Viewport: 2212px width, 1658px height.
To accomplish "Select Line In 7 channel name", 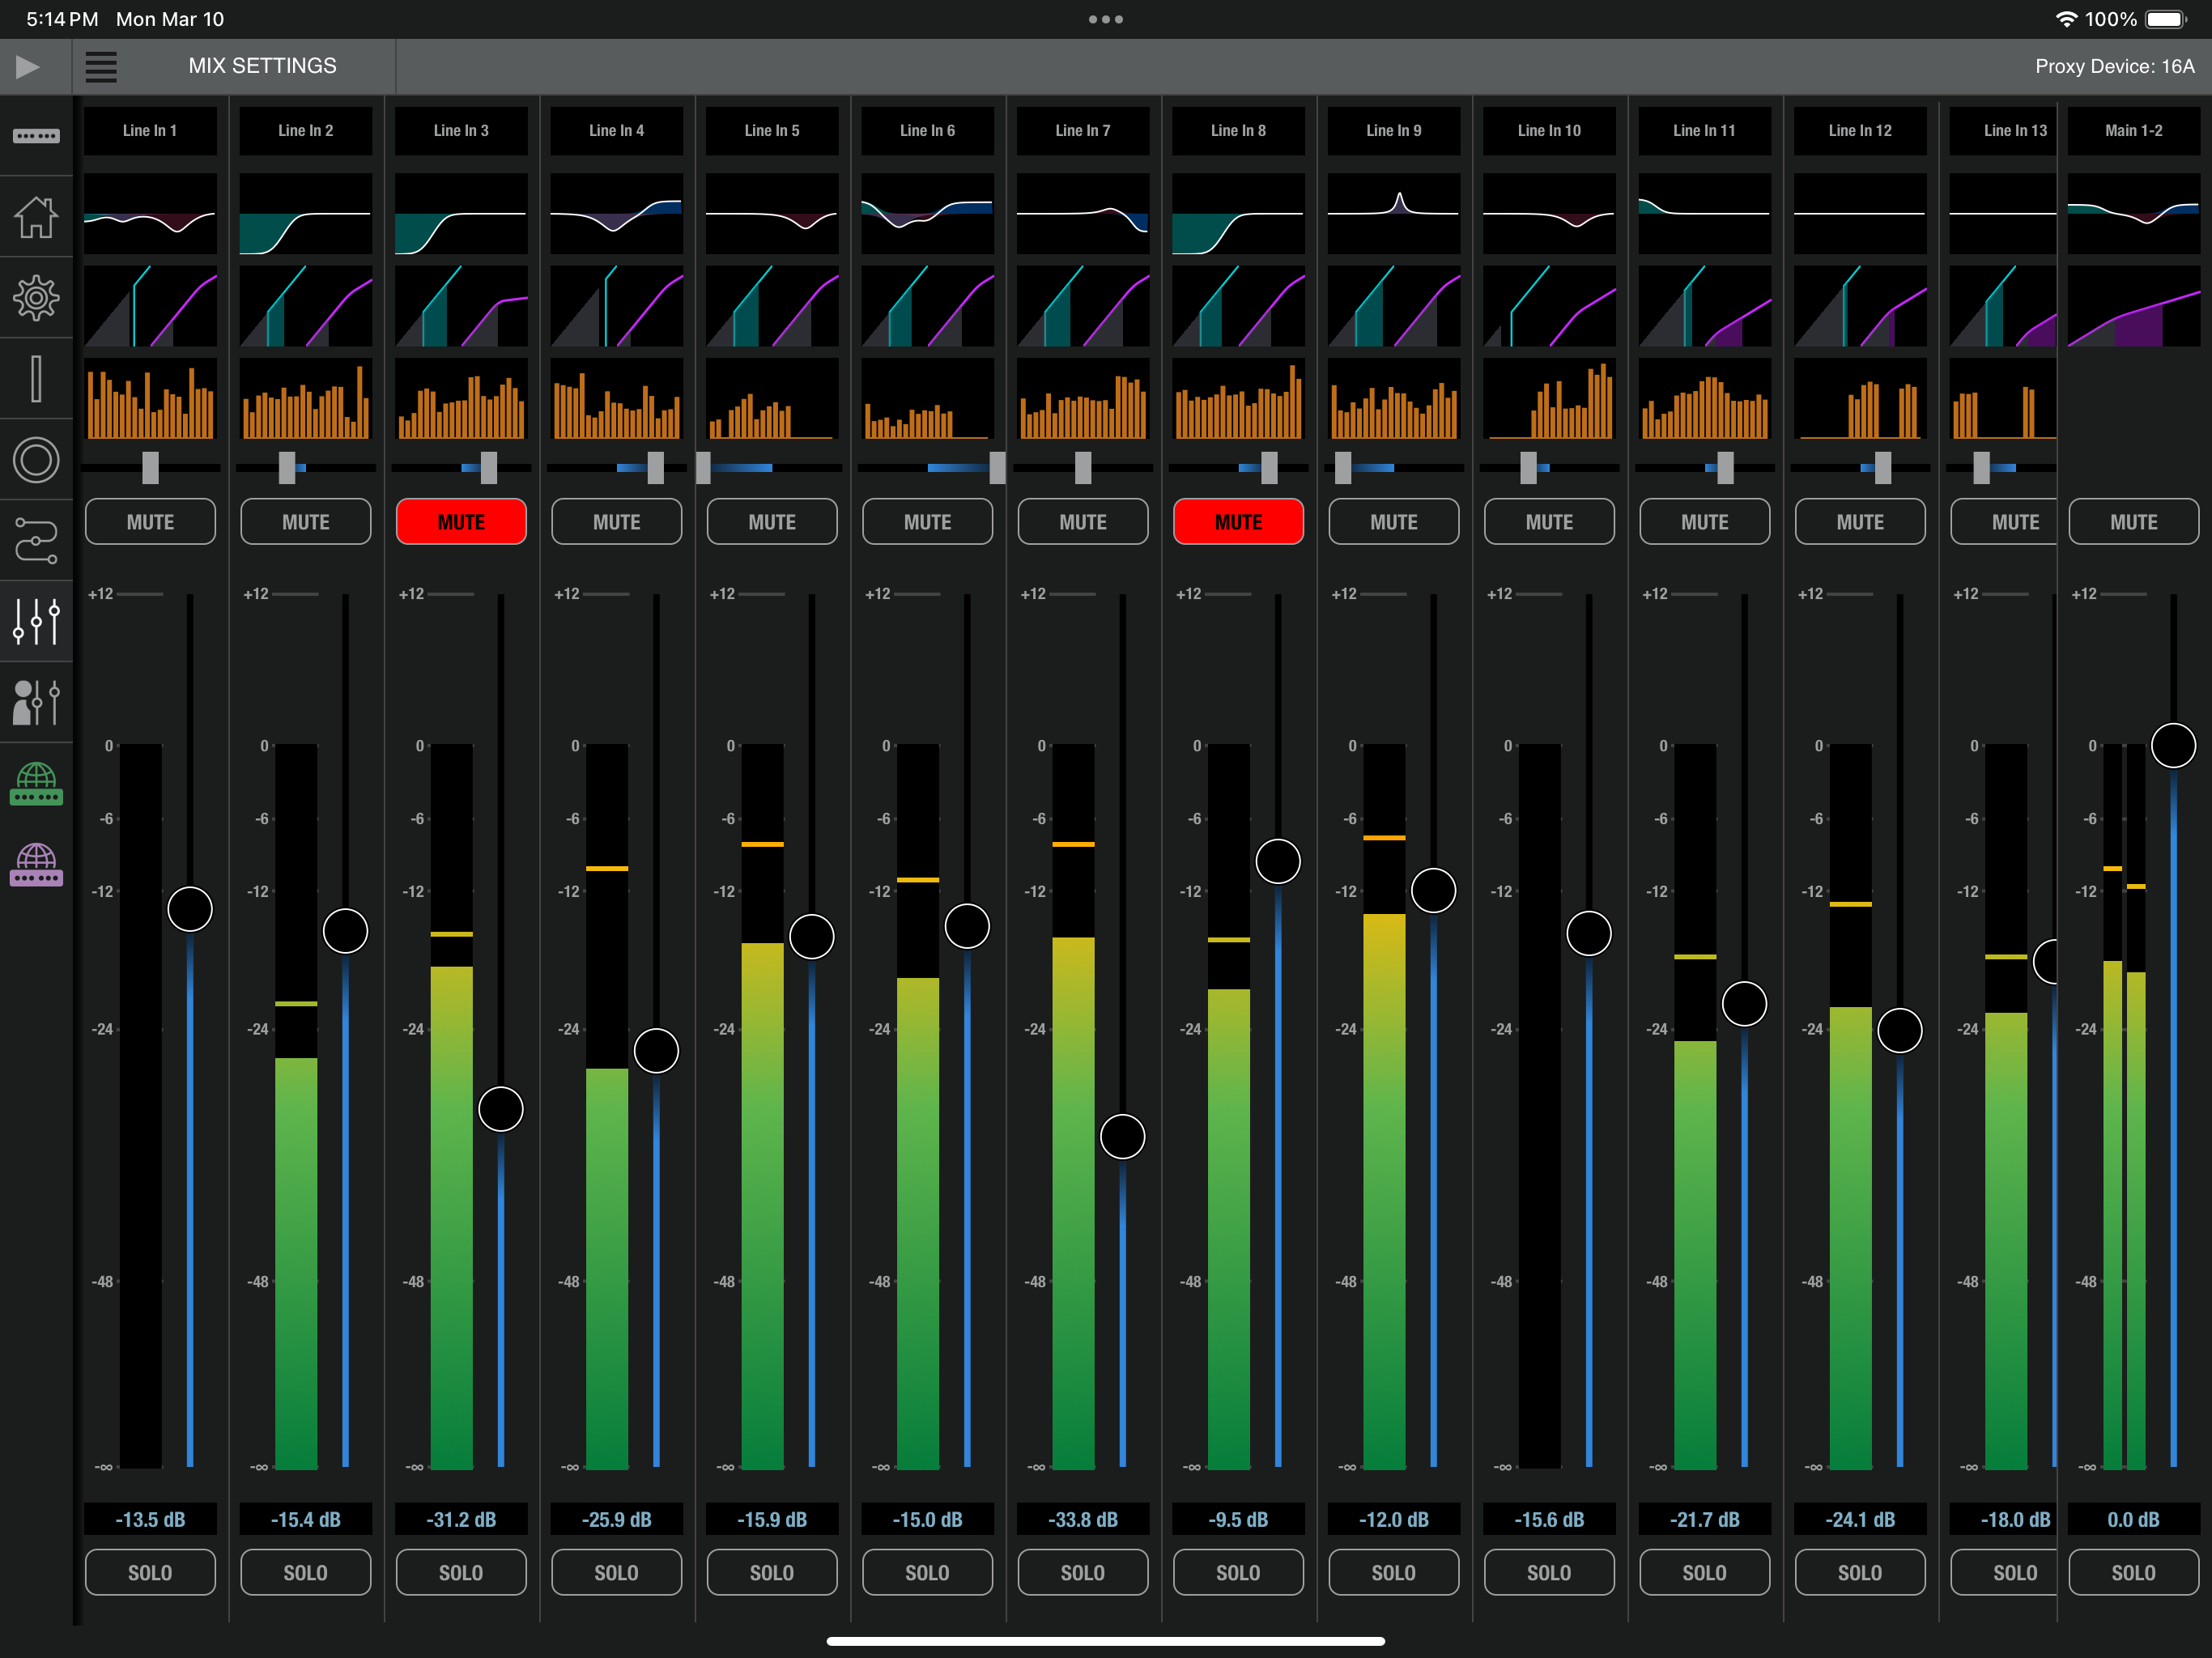I will [1083, 131].
